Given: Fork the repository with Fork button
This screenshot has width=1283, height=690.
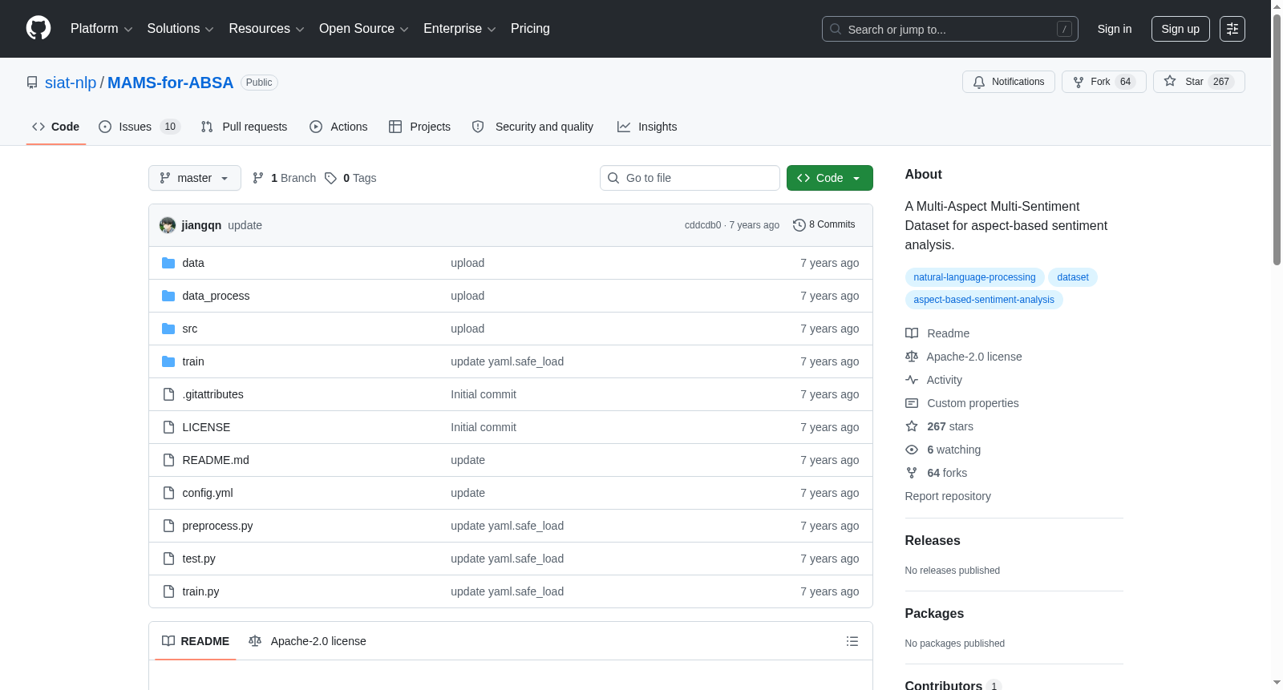Looking at the screenshot, I should click(x=1104, y=82).
